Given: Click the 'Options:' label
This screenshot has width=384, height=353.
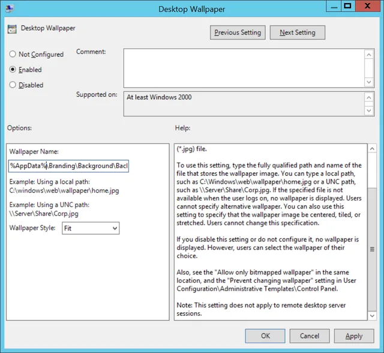Looking at the screenshot, I should [19, 128].
